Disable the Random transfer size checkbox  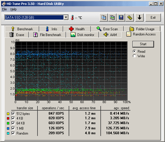(13, 133)
